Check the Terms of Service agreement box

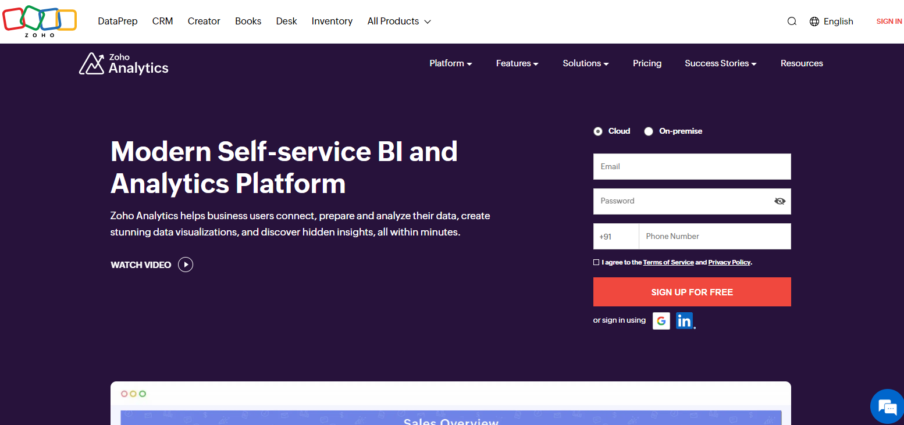(596, 262)
